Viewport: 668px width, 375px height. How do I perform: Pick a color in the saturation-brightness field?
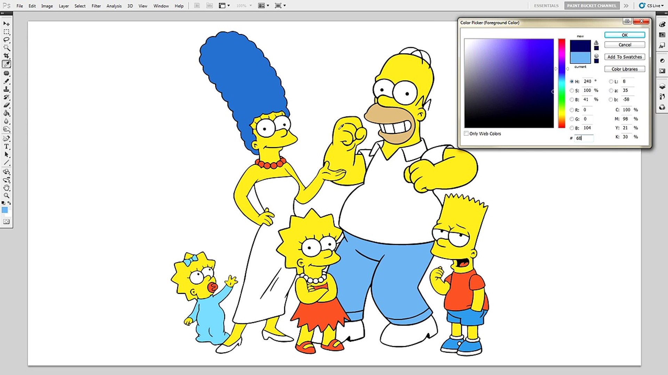click(x=509, y=83)
